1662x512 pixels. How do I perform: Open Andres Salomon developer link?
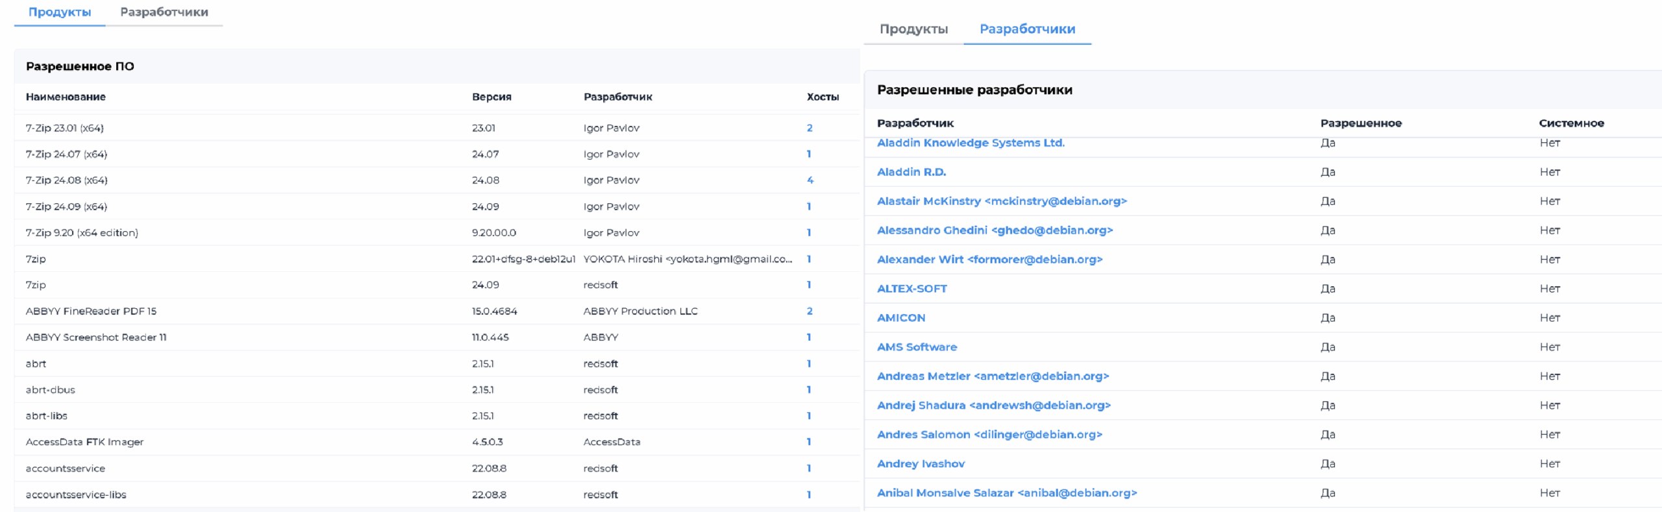click(989, 435)
